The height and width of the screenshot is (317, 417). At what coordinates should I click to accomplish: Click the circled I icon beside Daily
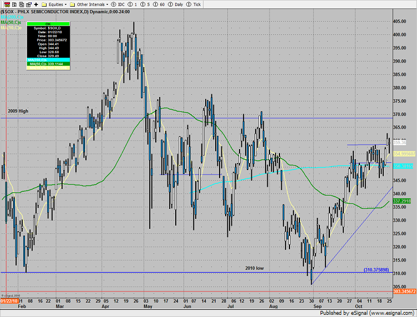(170, 4)
